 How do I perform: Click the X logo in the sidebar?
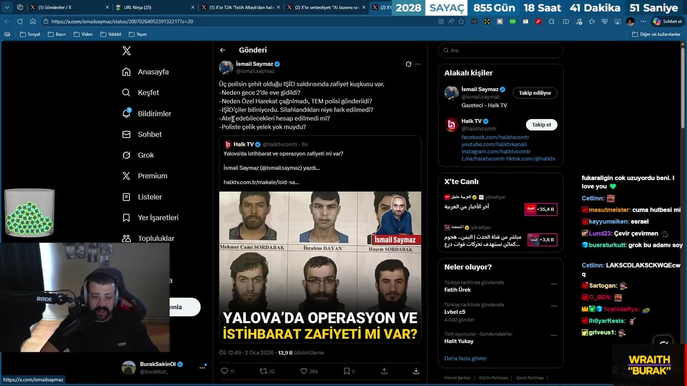(126, 51)
